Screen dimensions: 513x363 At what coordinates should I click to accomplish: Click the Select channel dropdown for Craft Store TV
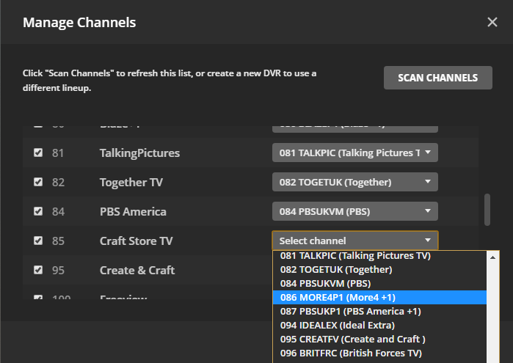coord(355,241)
